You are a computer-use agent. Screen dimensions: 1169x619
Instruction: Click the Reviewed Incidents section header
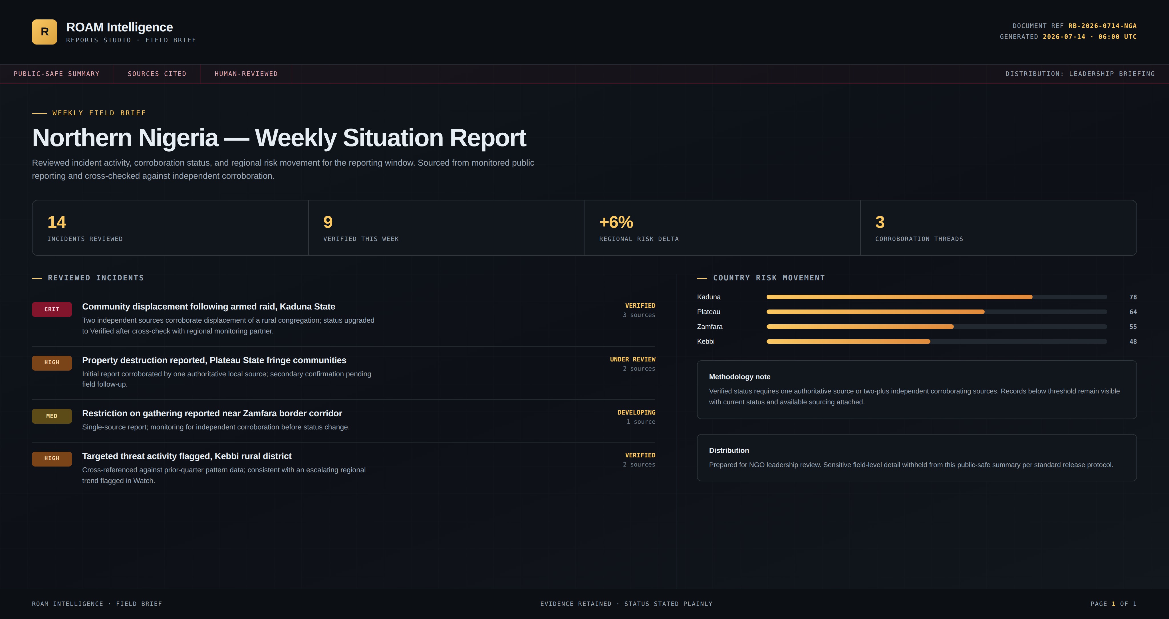(x=96, y=278)
